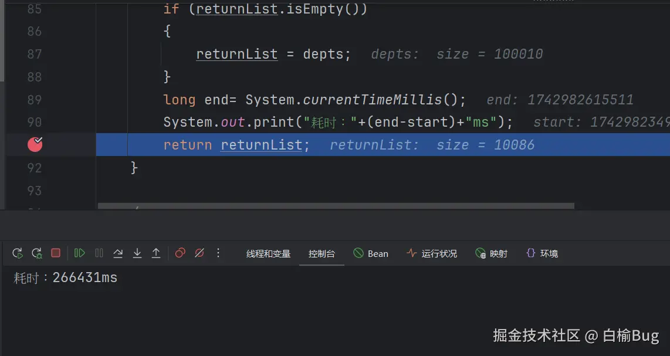Disable the breakpoint in the gutter

[35, 144]
